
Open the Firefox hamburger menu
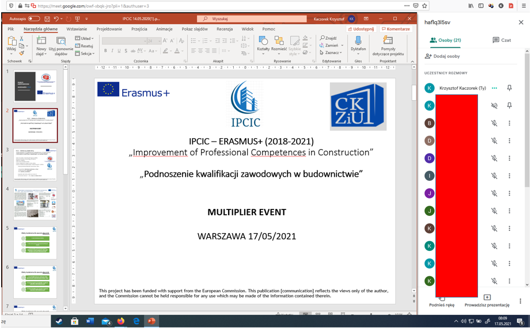coord(524,6)
